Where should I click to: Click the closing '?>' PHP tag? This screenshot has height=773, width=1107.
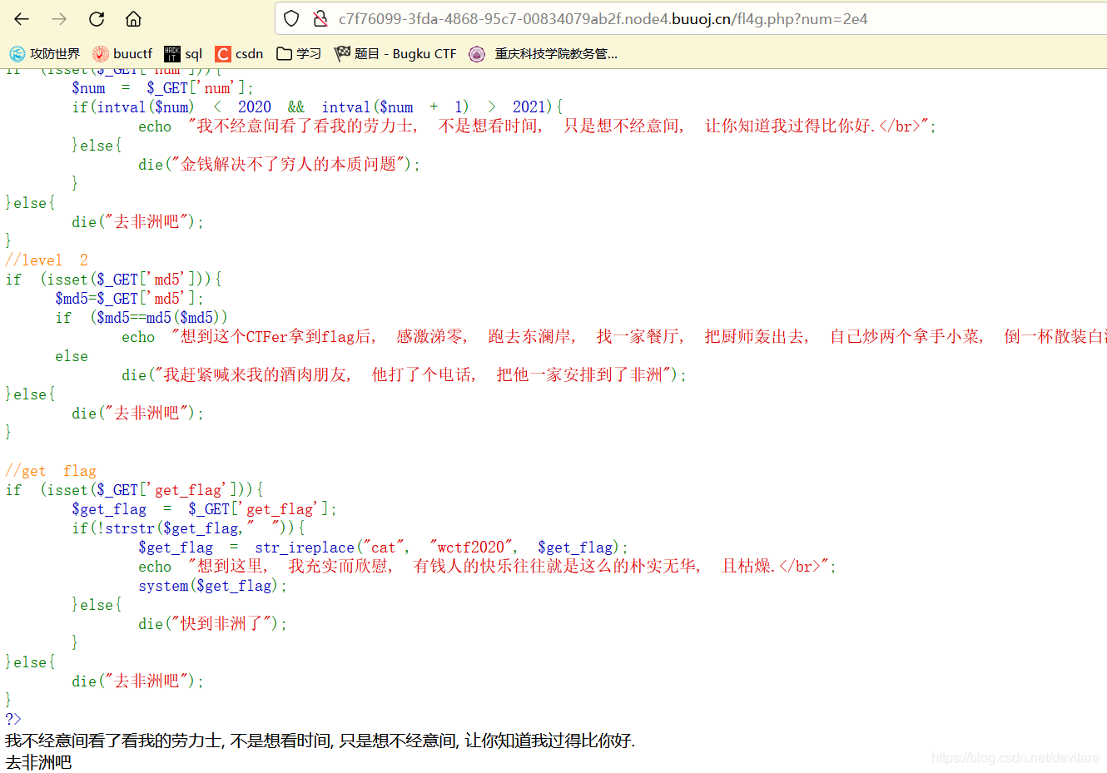tap(13, 720)
